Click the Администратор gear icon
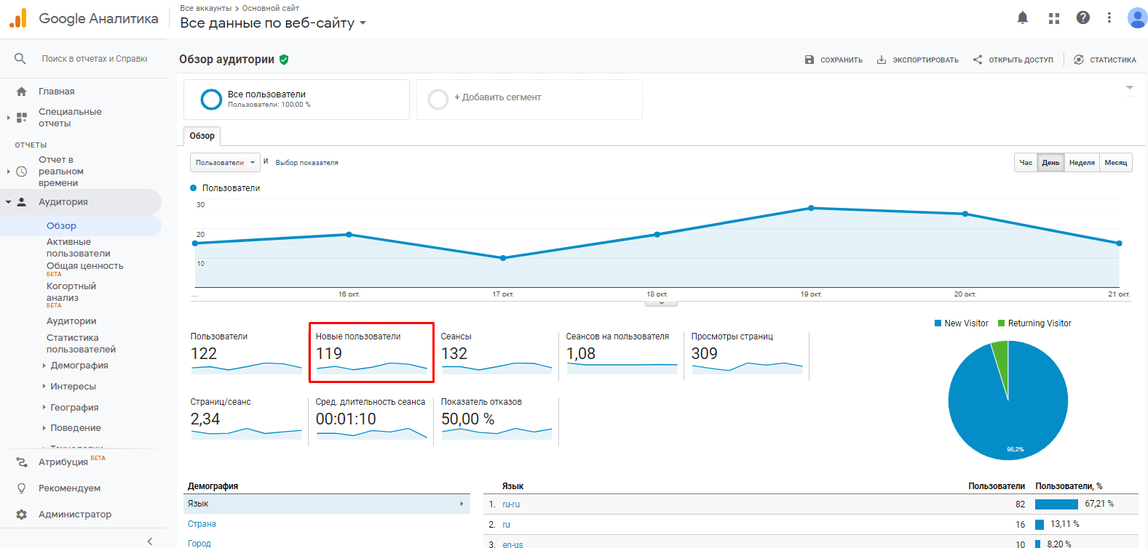Screen dimensions: 1148x548 (22, 515)
